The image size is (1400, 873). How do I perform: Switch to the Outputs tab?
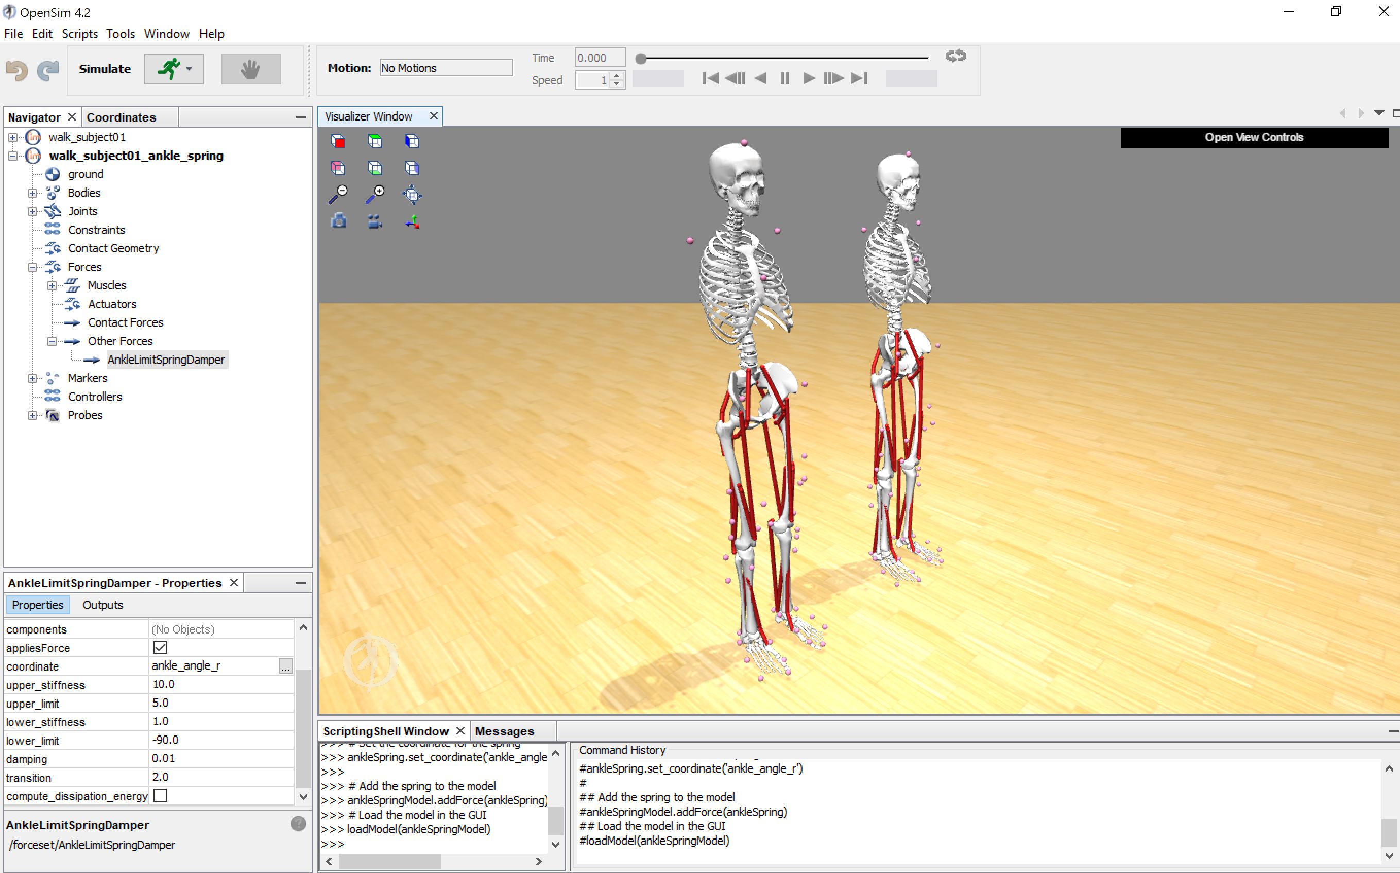pyautogui.click(x=102, y=605)
